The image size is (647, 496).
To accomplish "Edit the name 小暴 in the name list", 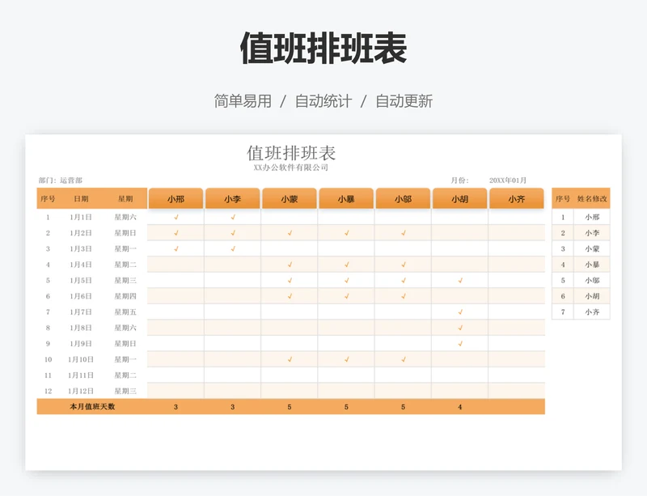I will pos(592,265).
